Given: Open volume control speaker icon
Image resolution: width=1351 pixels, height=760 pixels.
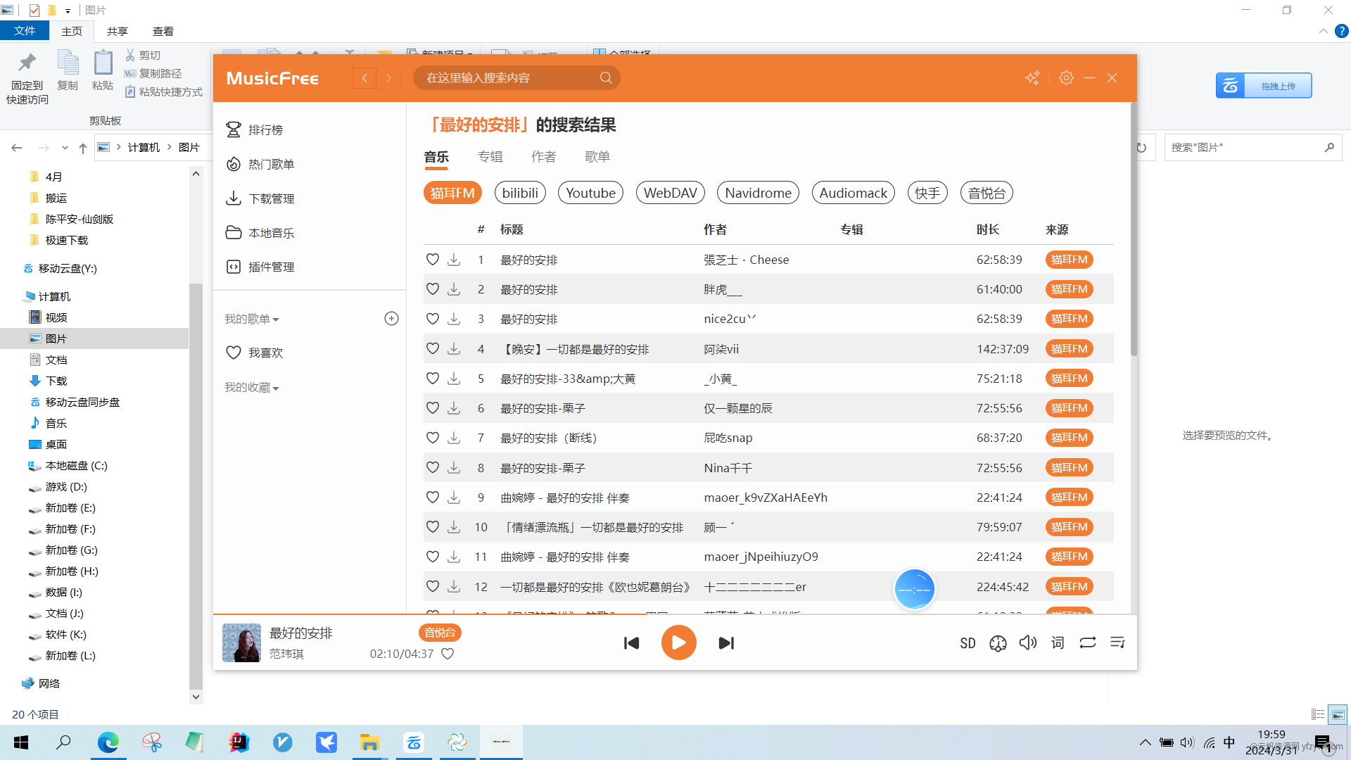Looking at the screenshot, I should (1028, 642).
